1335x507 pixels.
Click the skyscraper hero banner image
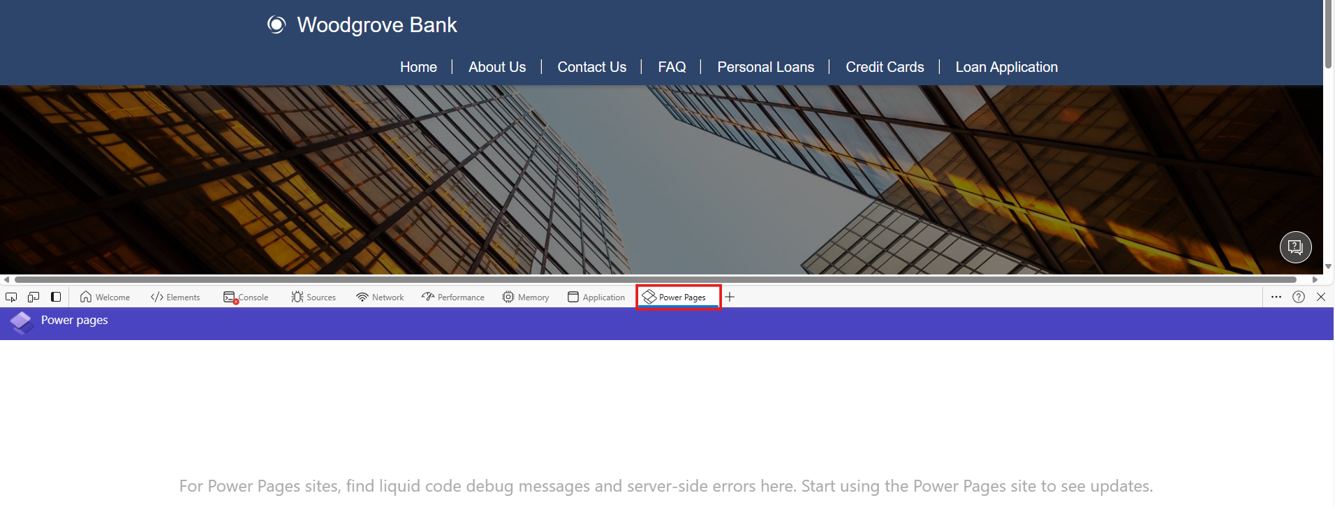pos(661,179)
